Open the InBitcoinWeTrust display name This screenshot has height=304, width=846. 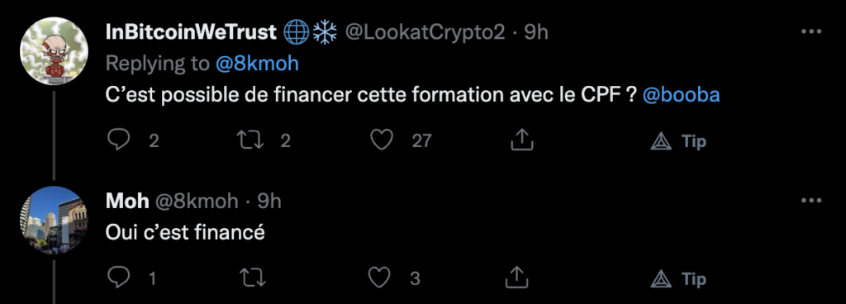191,32
